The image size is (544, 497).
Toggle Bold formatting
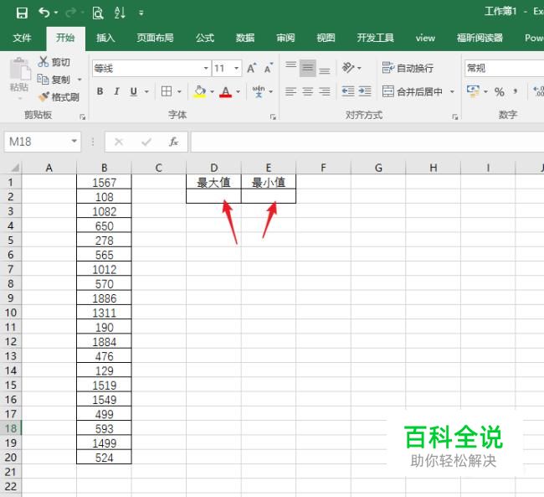point(100,91)
